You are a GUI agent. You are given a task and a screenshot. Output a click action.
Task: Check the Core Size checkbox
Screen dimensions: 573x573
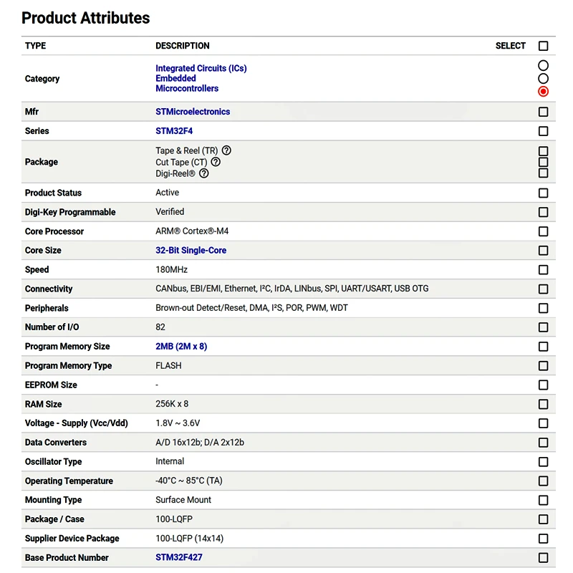pyautogui.click(x=544, y=250)
